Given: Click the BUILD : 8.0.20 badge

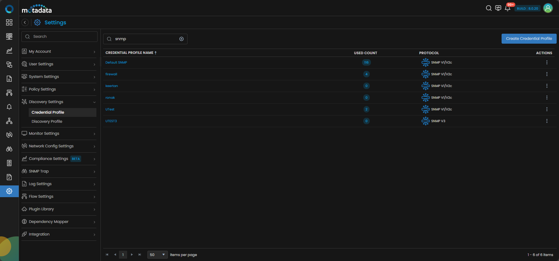Looking at the screenshot, I should pos(527,8).
